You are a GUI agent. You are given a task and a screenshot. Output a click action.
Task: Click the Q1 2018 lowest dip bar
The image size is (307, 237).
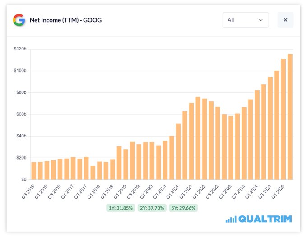(93, 173)
